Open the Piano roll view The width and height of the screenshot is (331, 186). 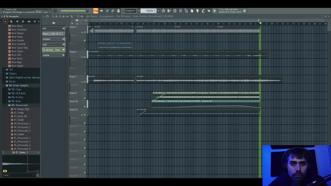pyautogui.click(x=169, y=11)
